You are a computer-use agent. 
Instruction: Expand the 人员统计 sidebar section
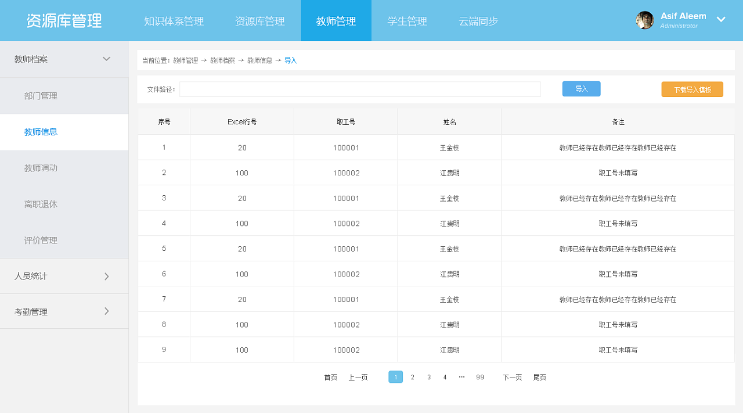64,276
